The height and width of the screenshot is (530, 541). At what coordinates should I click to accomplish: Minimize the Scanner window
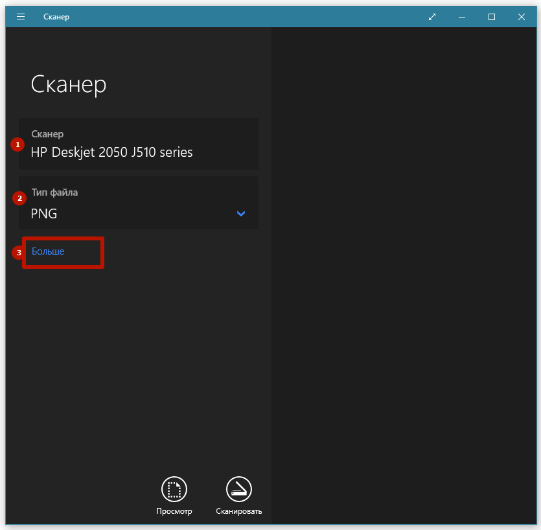[461, 17]
